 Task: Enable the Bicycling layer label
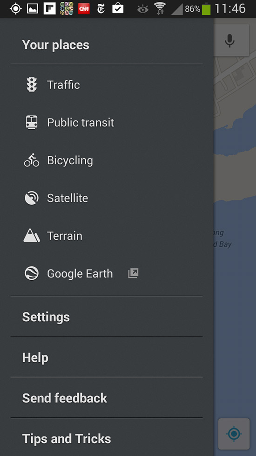pos(70,160)
